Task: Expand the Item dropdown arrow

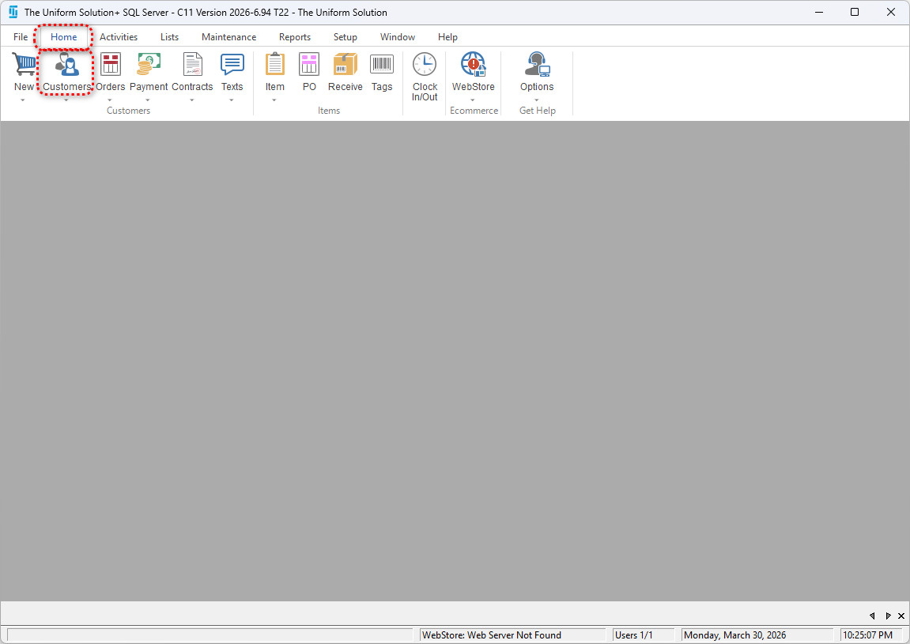Action: (x=274, y=100)
